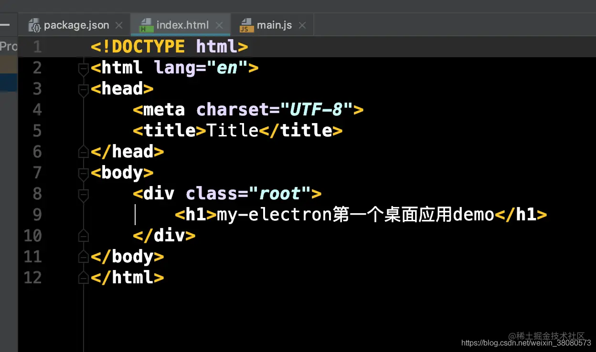The width and height of the screenshot is (596, 352).
Task: Click the package.json file type icon
Action: [35, 25]
